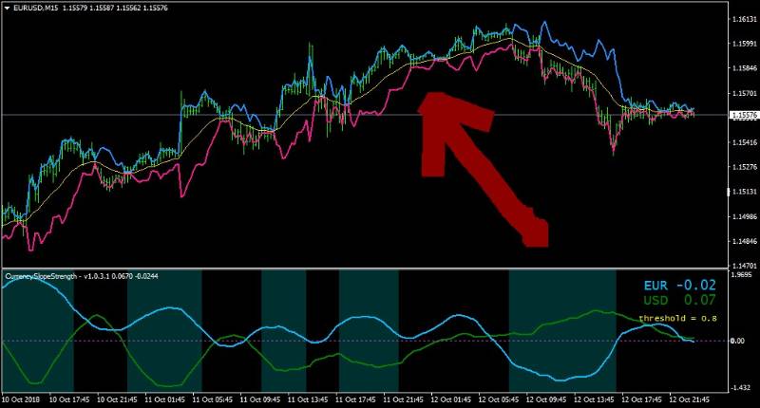
Task: Click the 1.15416 price axis label
Action: (x=744, y=142)
